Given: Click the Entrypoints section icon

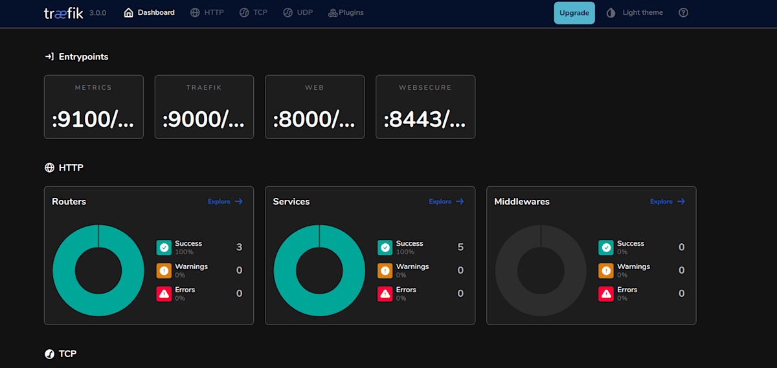Looking at the screenshot, I should point(49,57).
